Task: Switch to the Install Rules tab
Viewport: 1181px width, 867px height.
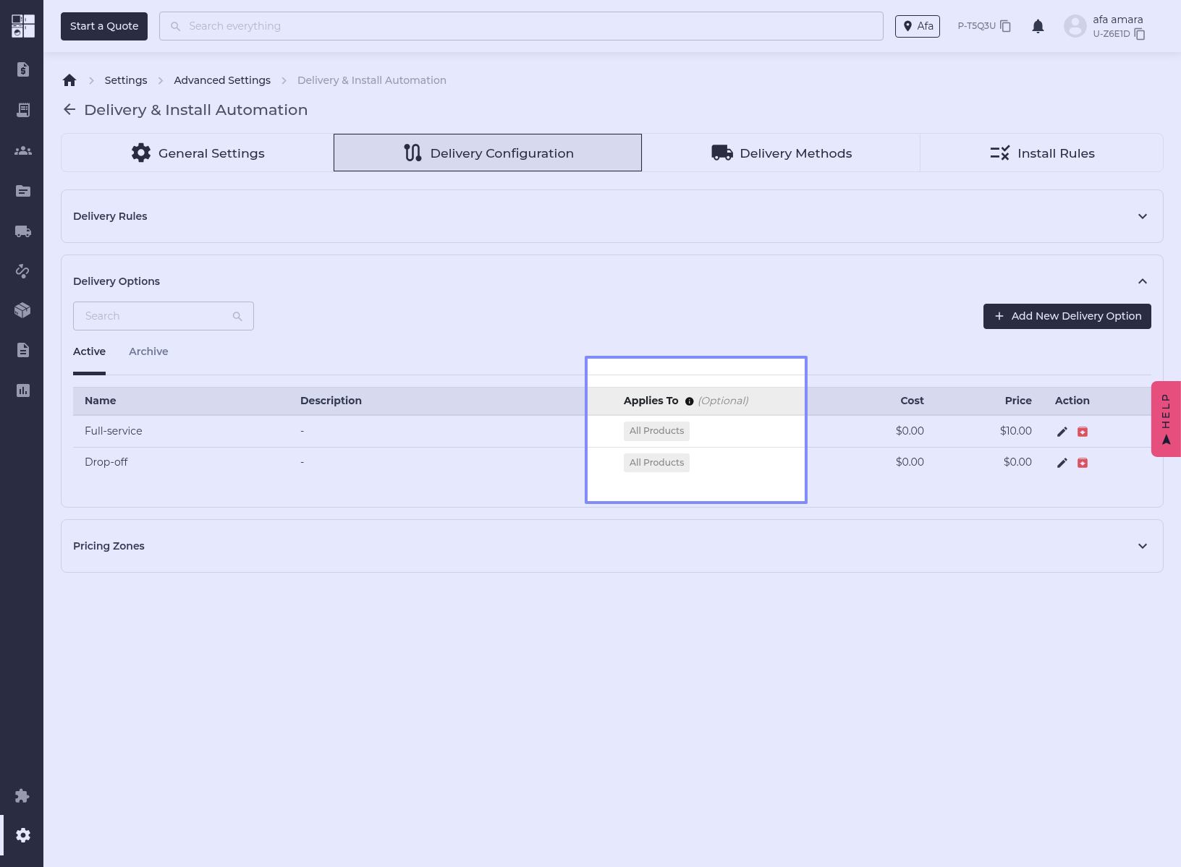Action: coord(1041,153)
